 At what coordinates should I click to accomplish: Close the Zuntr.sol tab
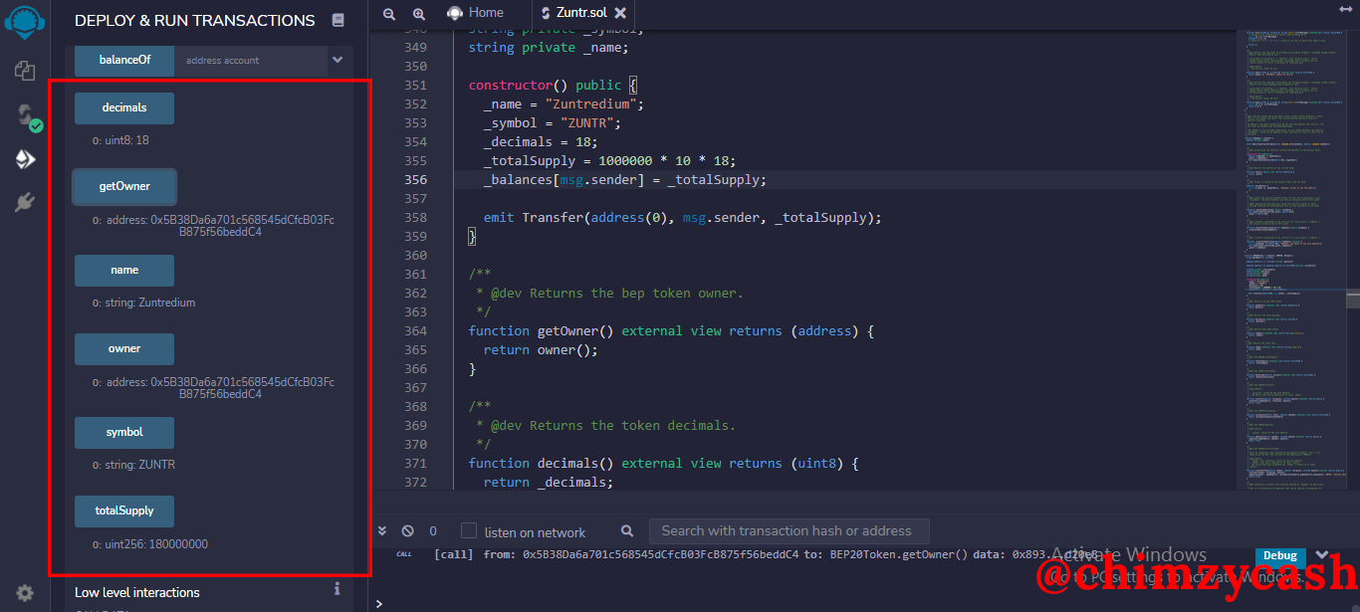pos(620,13)
